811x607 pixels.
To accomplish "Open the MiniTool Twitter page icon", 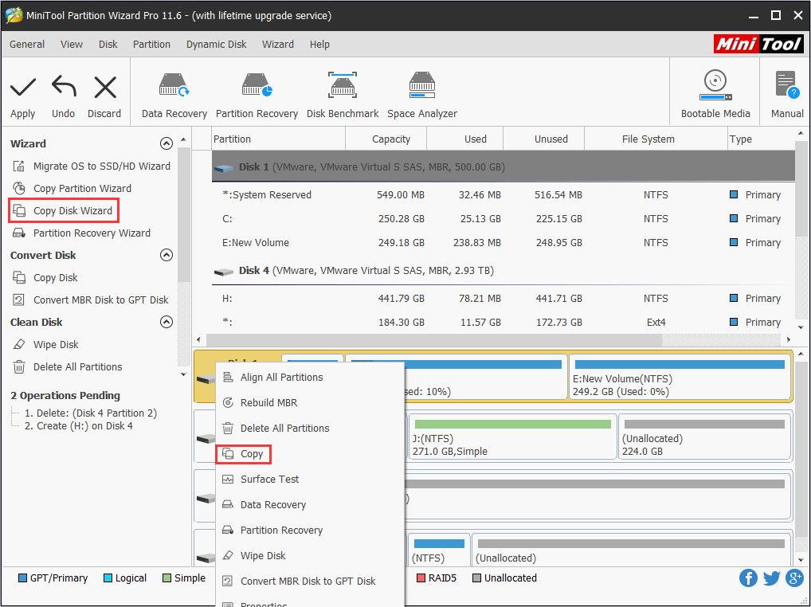I will [771, 578].
